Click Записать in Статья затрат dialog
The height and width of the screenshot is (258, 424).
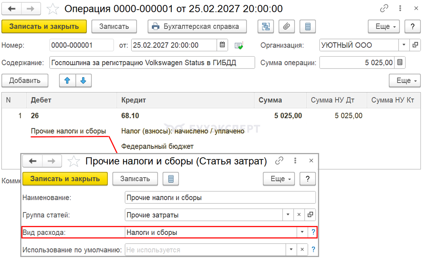(135, 179)
